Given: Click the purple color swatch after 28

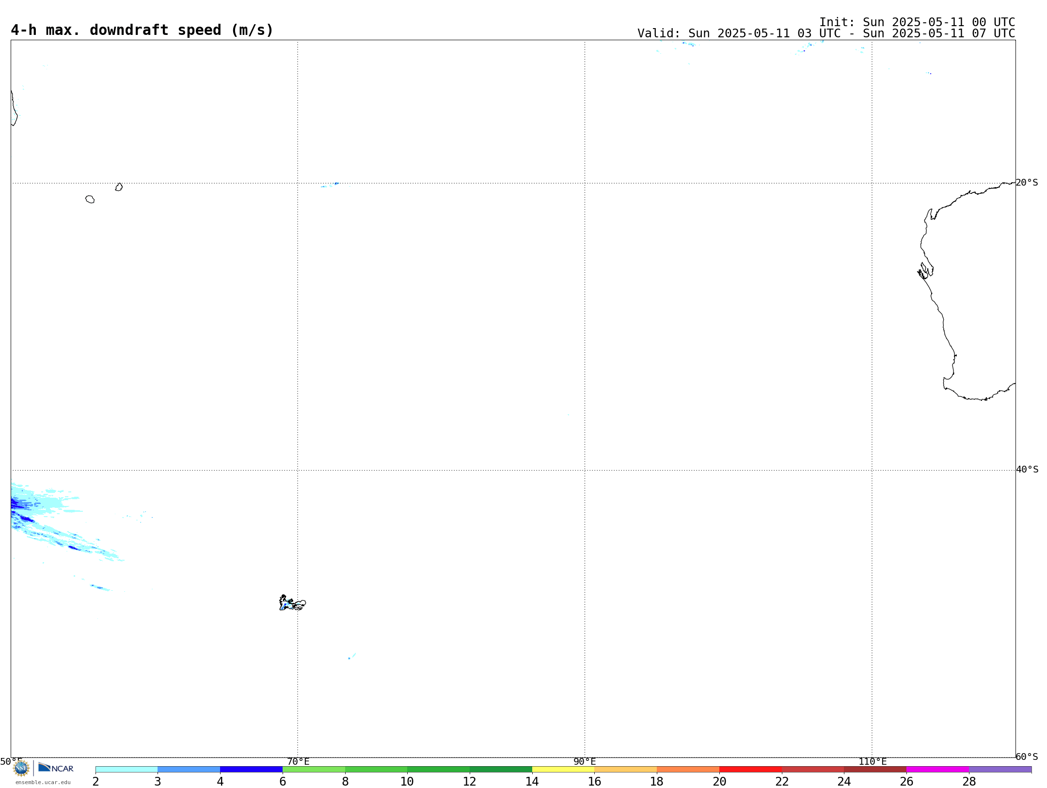Looking at the screenshot, I should click(x=1000, y=770).
